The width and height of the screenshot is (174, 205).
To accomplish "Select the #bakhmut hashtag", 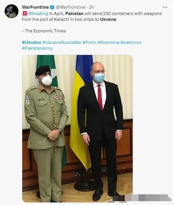I will [x=130, y=43].
